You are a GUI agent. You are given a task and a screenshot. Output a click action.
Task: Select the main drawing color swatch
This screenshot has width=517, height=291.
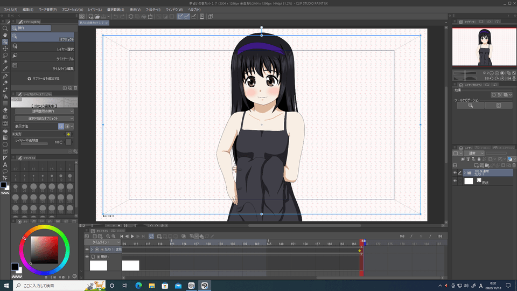(15, 267)
